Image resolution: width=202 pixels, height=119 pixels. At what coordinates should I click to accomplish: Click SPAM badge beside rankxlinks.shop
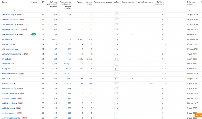(x=19, y=15)
